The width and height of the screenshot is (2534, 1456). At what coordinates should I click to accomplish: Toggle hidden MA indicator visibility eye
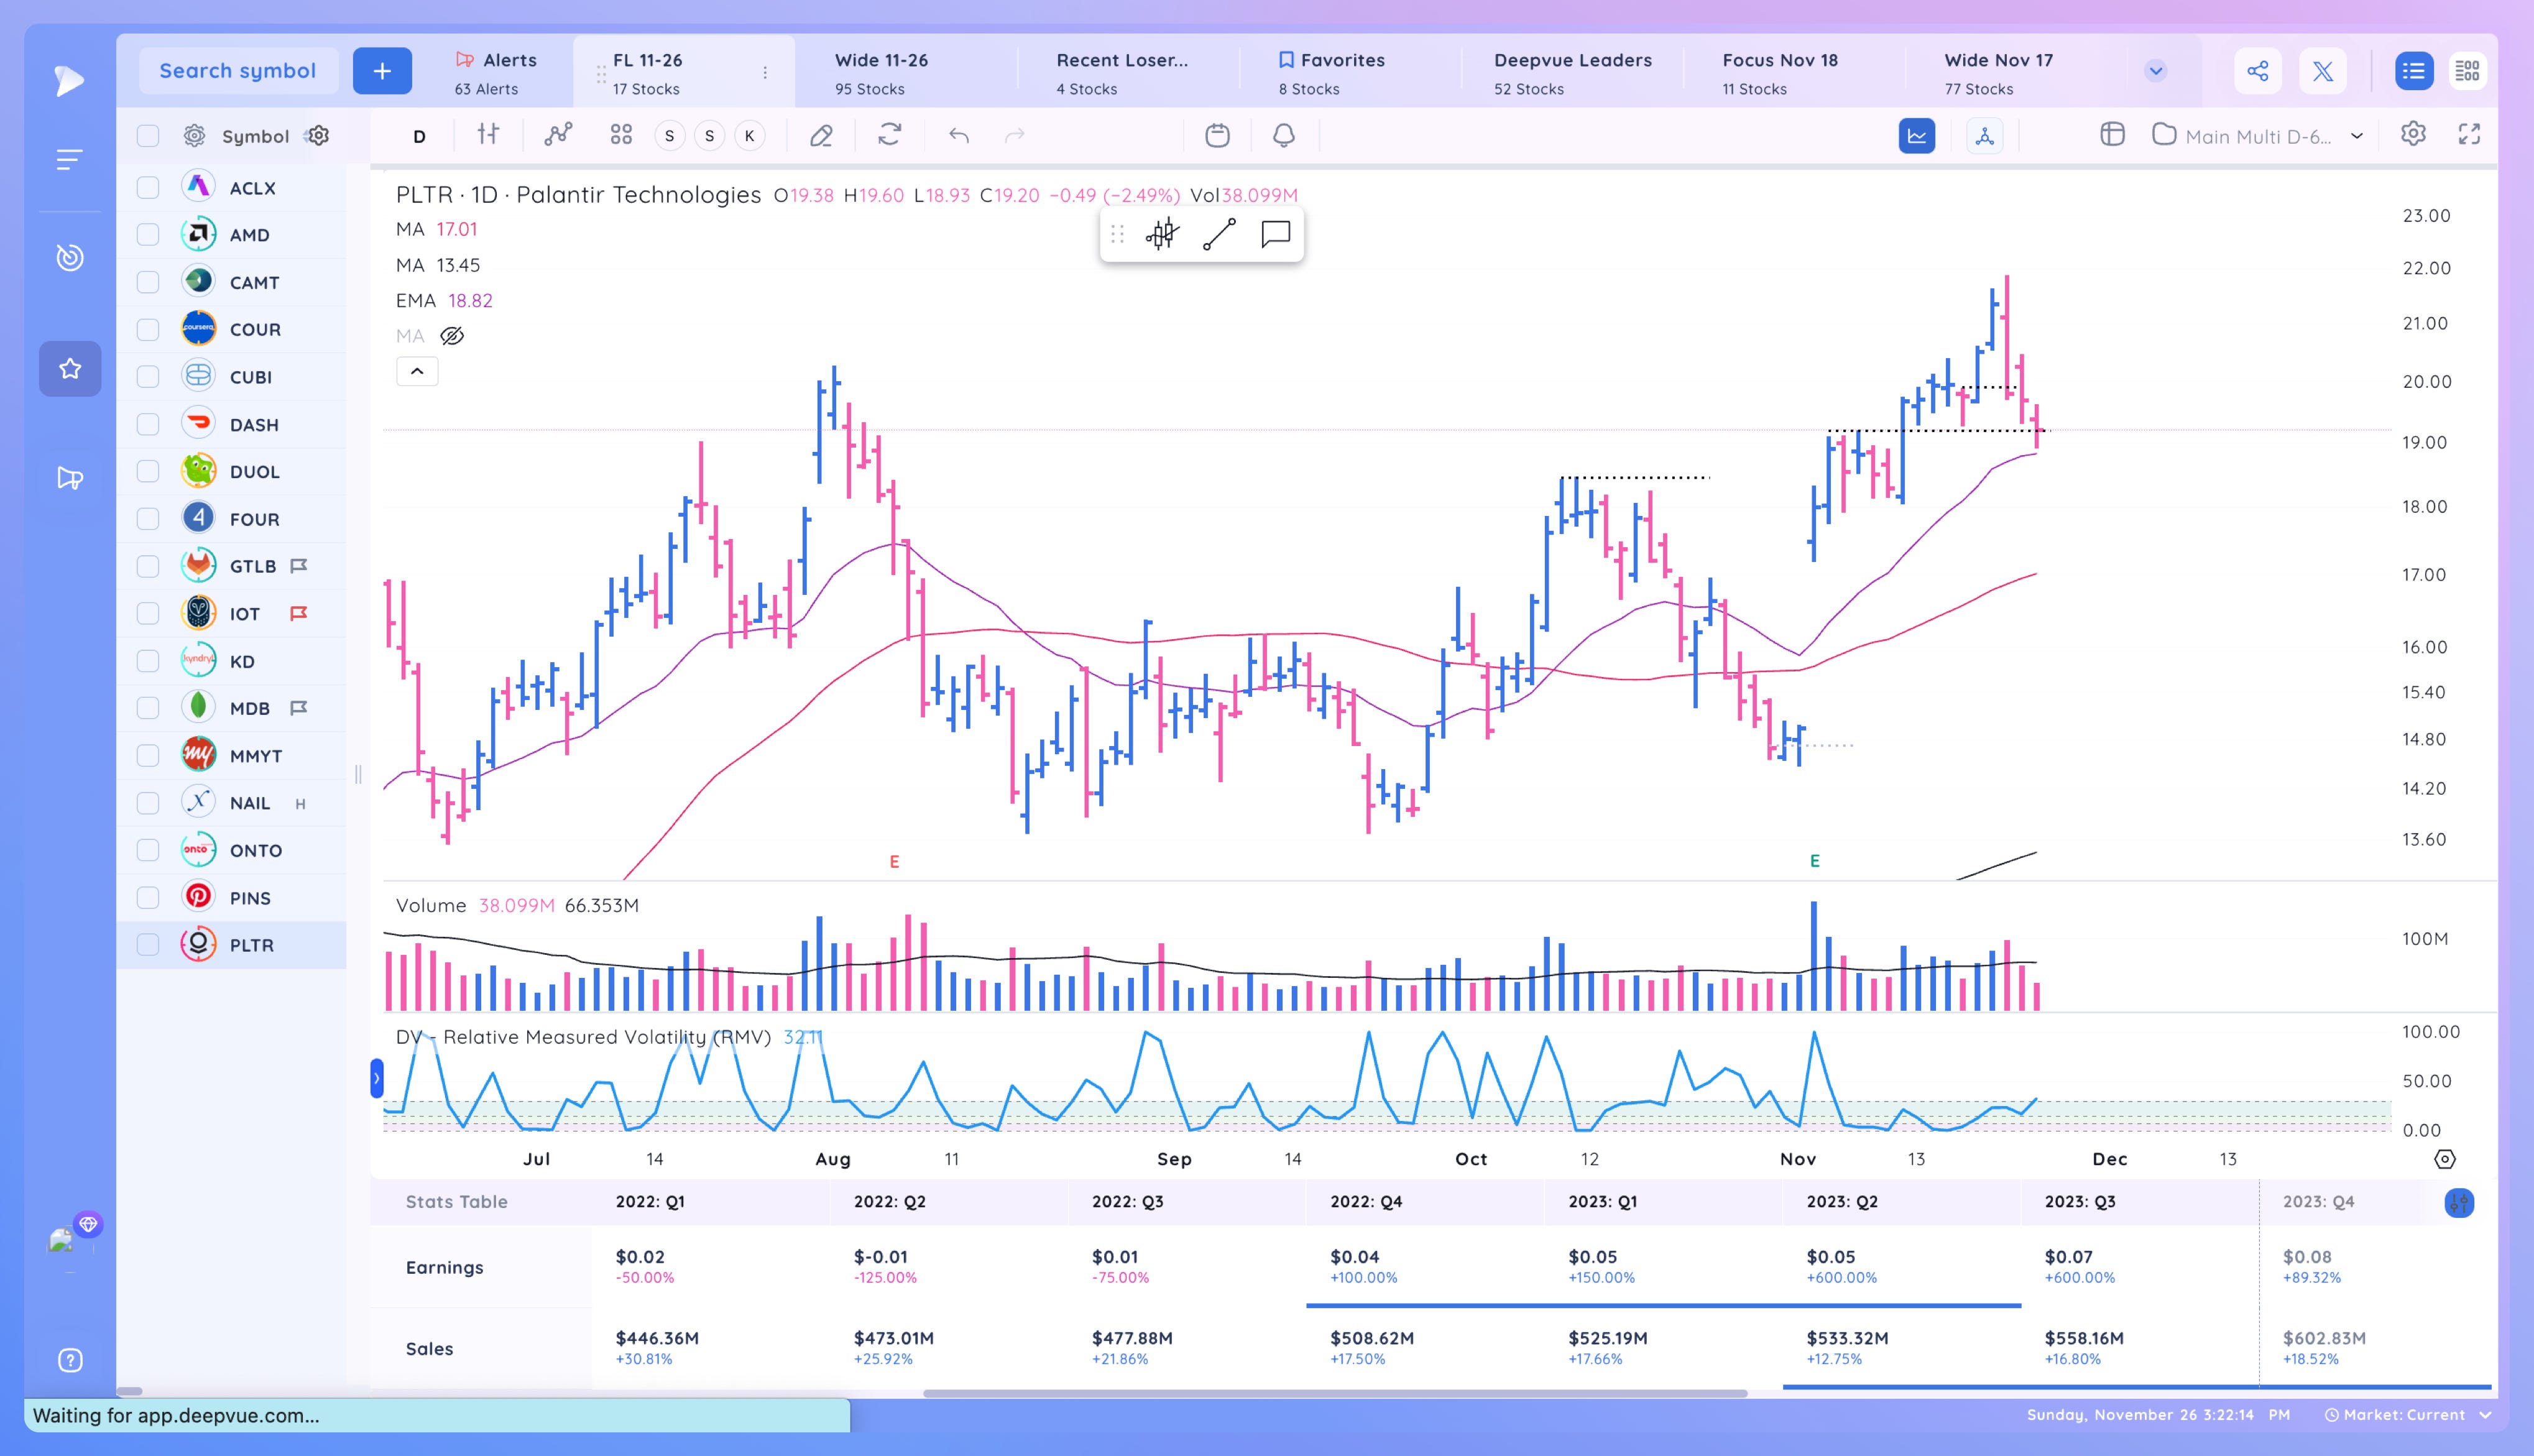(x=452, y=336)
